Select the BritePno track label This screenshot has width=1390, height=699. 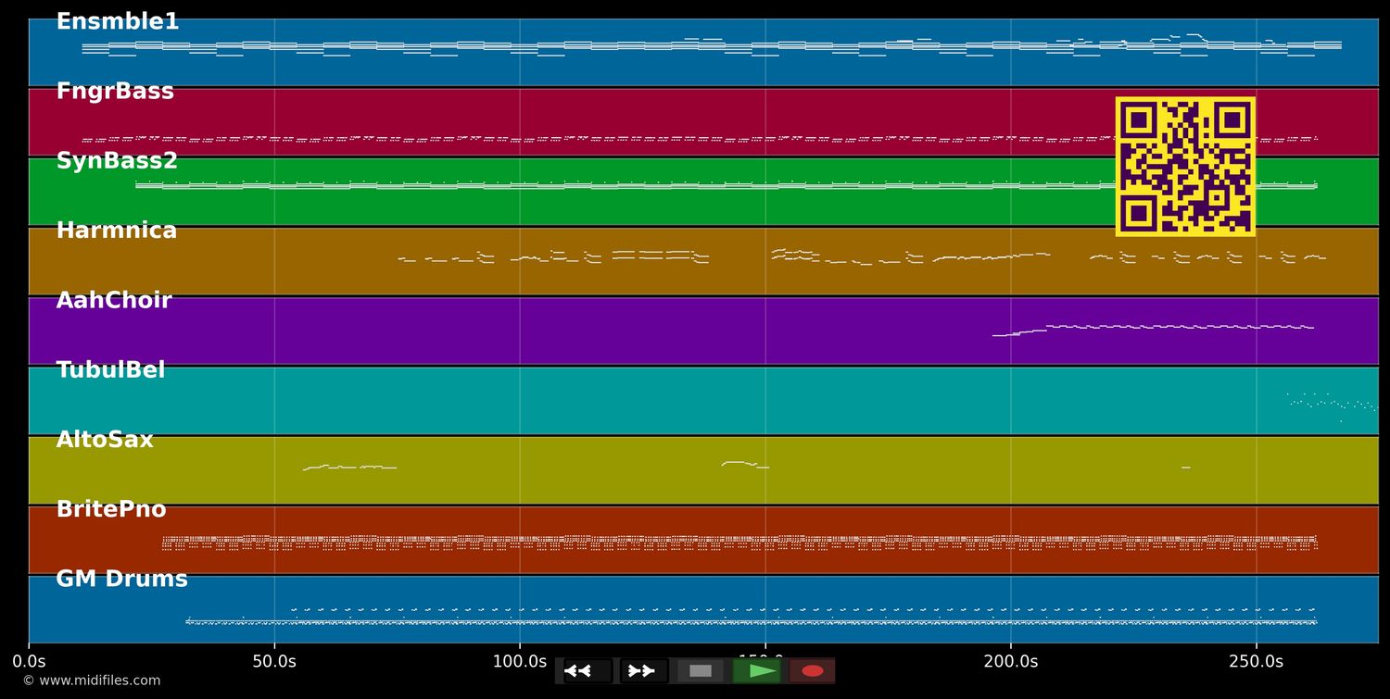[111, 509]
